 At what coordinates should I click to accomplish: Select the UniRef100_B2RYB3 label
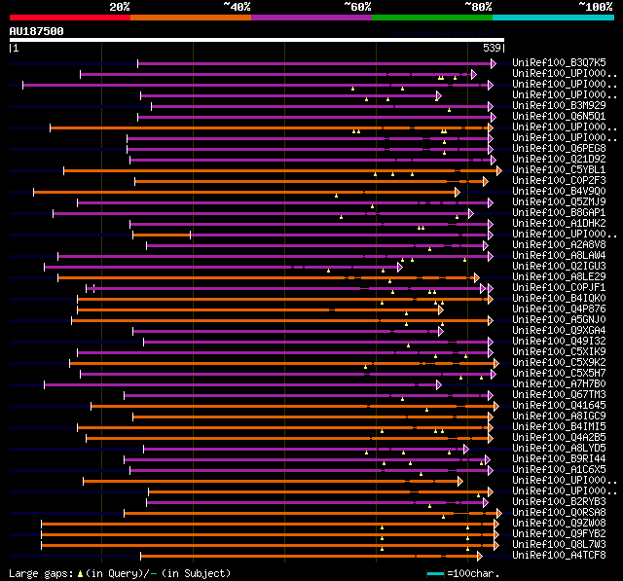point(559,502)
